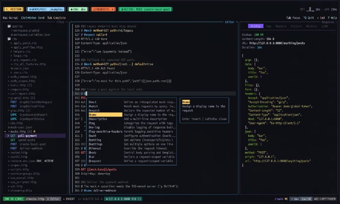Click the dev environment status segment
Image resolution: width=340 pixels, height=204 pixels.
pos(295,199)
